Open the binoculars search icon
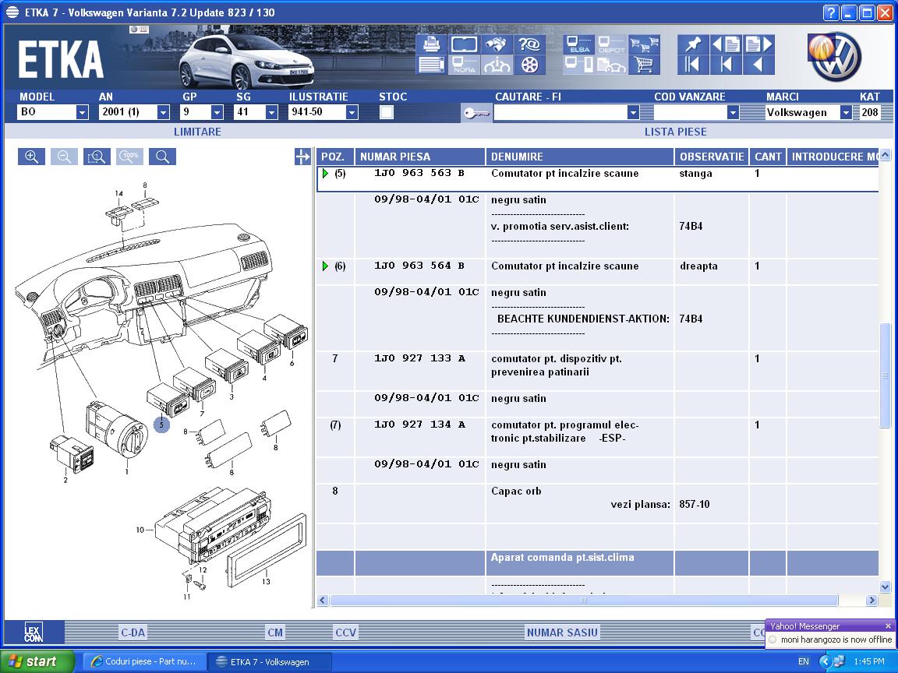 tap(497, 44)
